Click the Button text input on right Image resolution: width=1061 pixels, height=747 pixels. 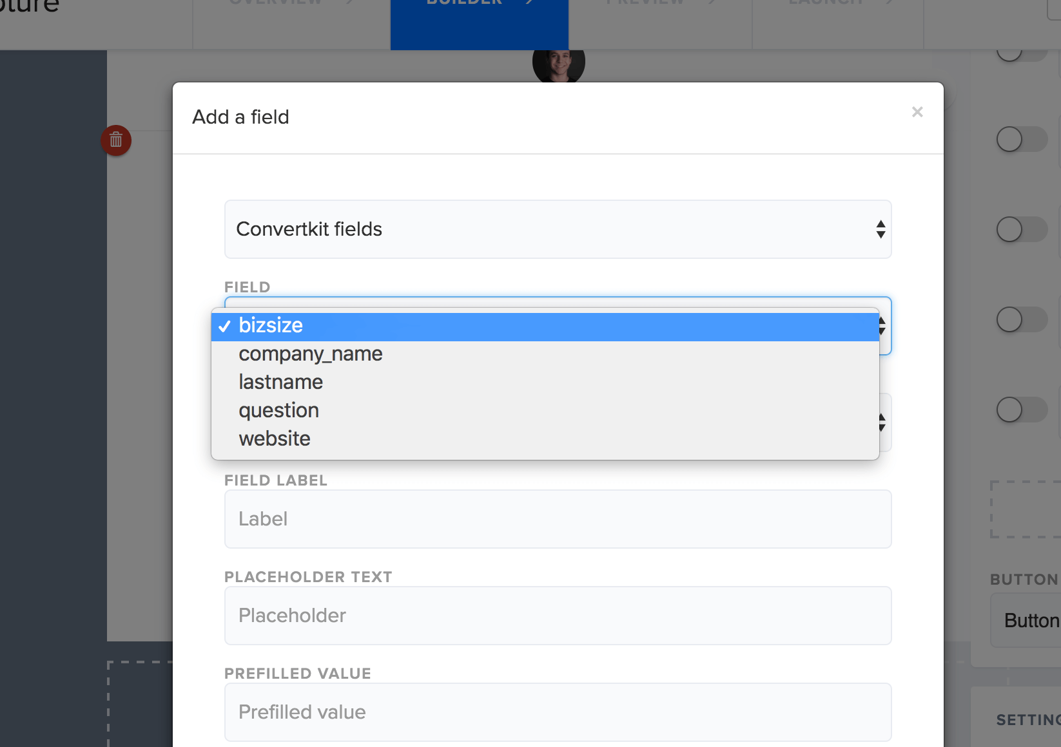pos(1026,621)
